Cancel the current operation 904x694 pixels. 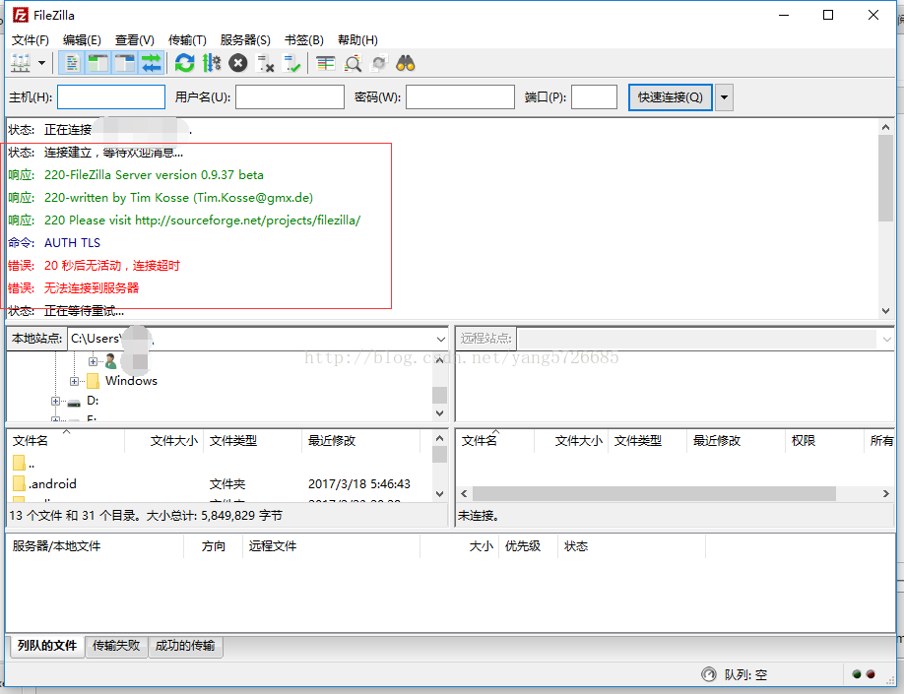(x=237, y=63)
